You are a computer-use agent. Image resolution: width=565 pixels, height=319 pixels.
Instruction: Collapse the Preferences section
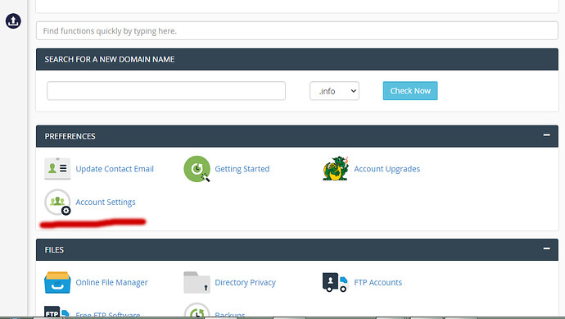[x=547, y=135]
